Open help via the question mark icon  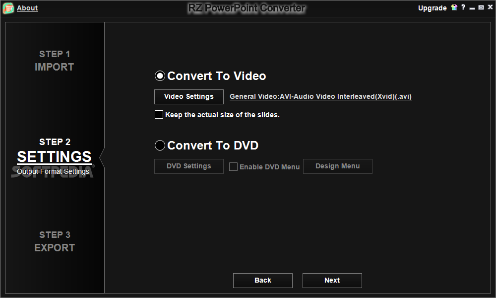pyautogui.click(x=463, y=7)
